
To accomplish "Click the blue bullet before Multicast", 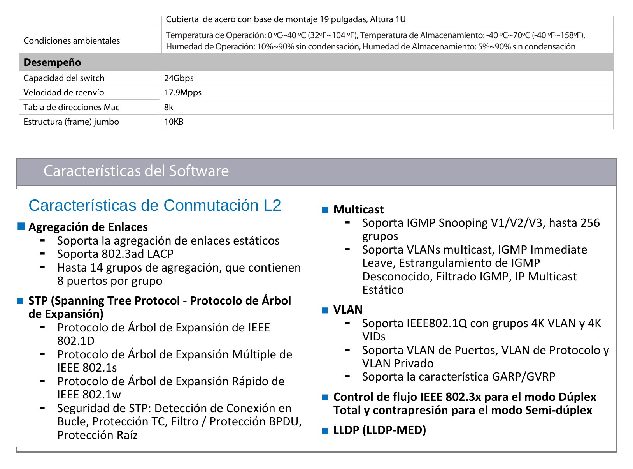I will (x=325, y=210).
